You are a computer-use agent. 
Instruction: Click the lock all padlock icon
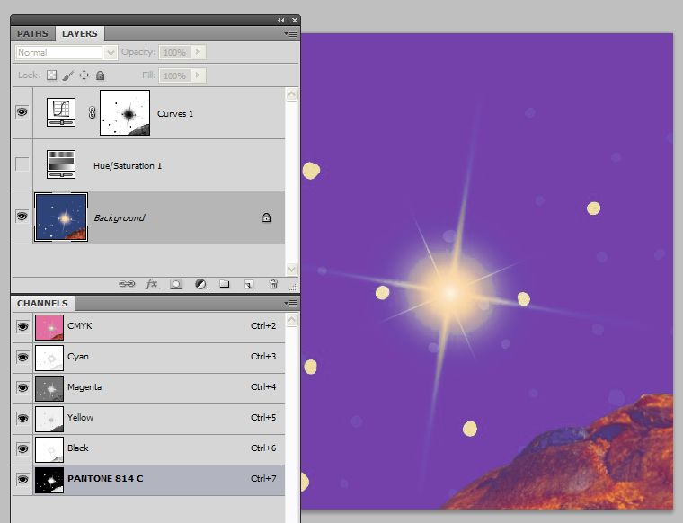tap(100, 75)
